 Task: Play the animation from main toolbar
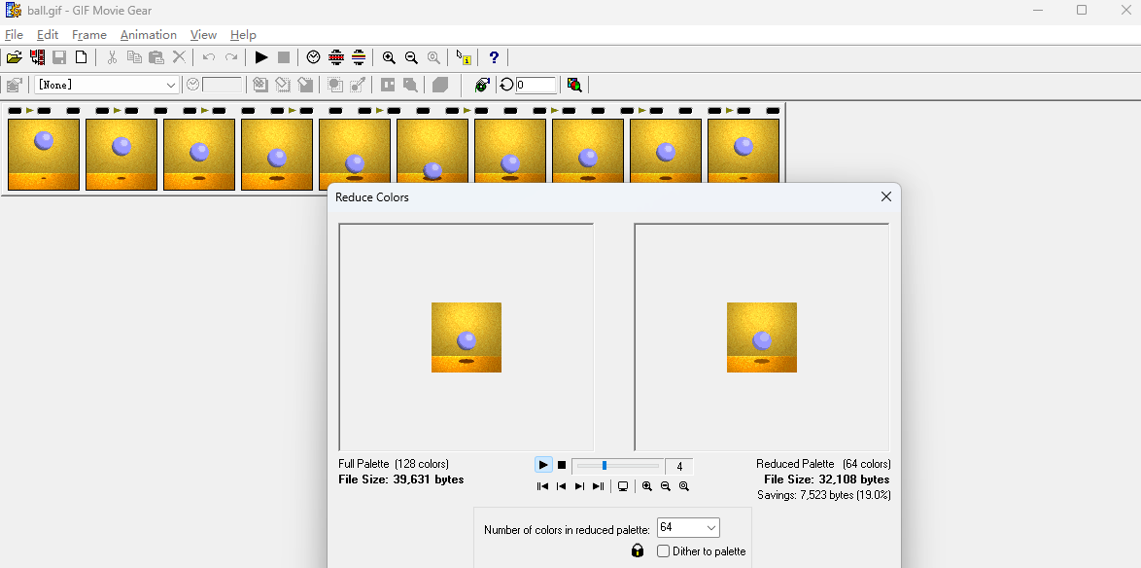pyautogui.click(x=261, y=57)
